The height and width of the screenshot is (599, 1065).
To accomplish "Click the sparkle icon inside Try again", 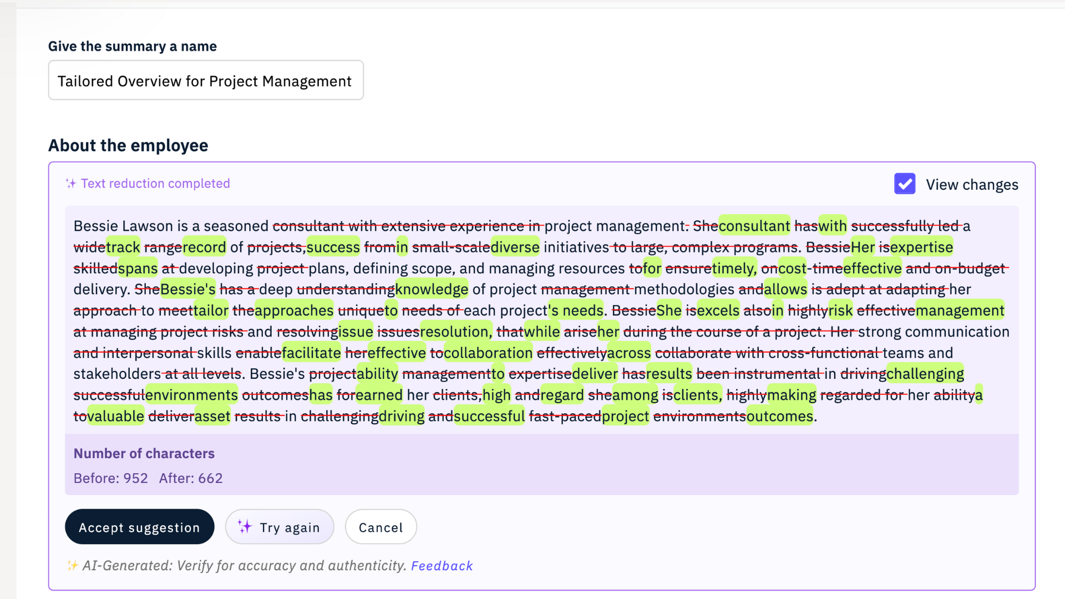I will click(245, 527).
